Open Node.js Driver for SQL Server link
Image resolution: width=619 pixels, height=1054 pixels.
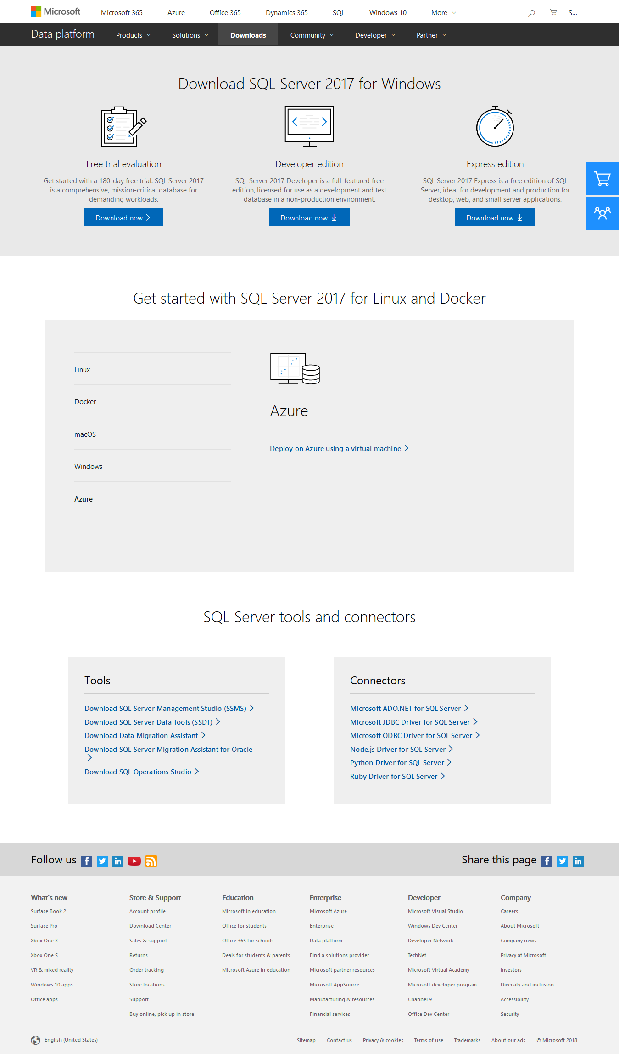[x=402, y=750]
